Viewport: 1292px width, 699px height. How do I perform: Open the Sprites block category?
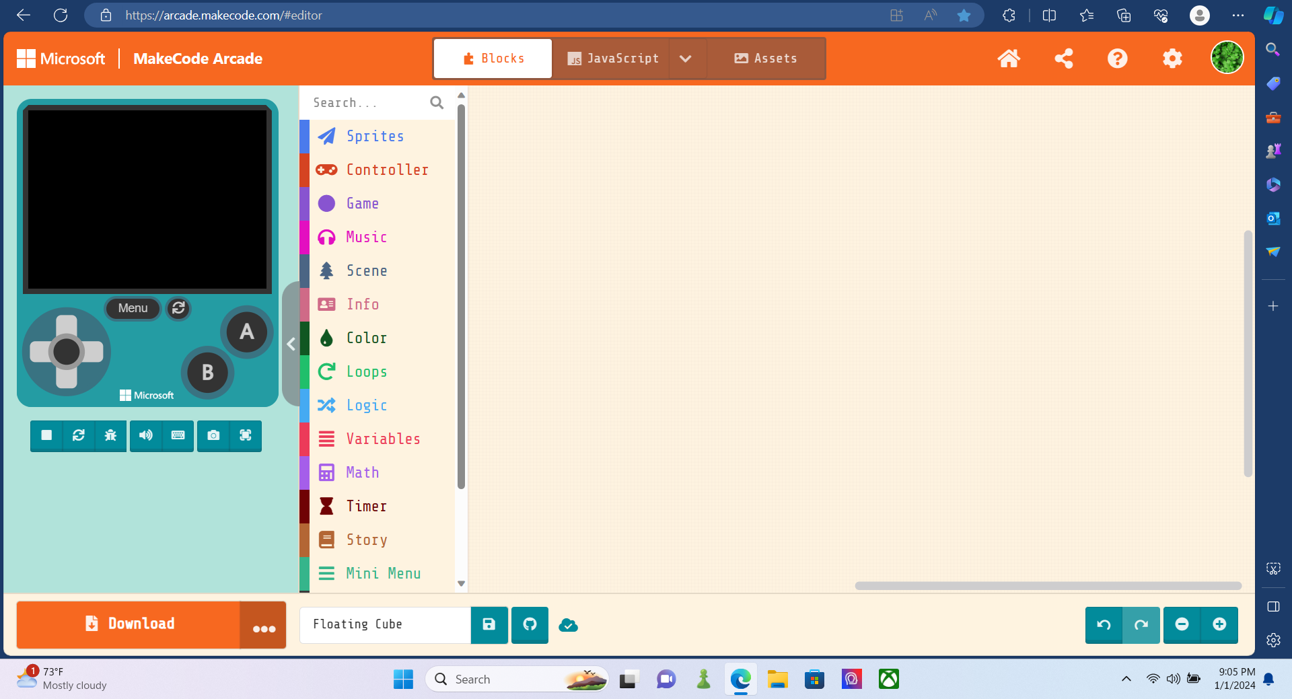coord(377,137)
